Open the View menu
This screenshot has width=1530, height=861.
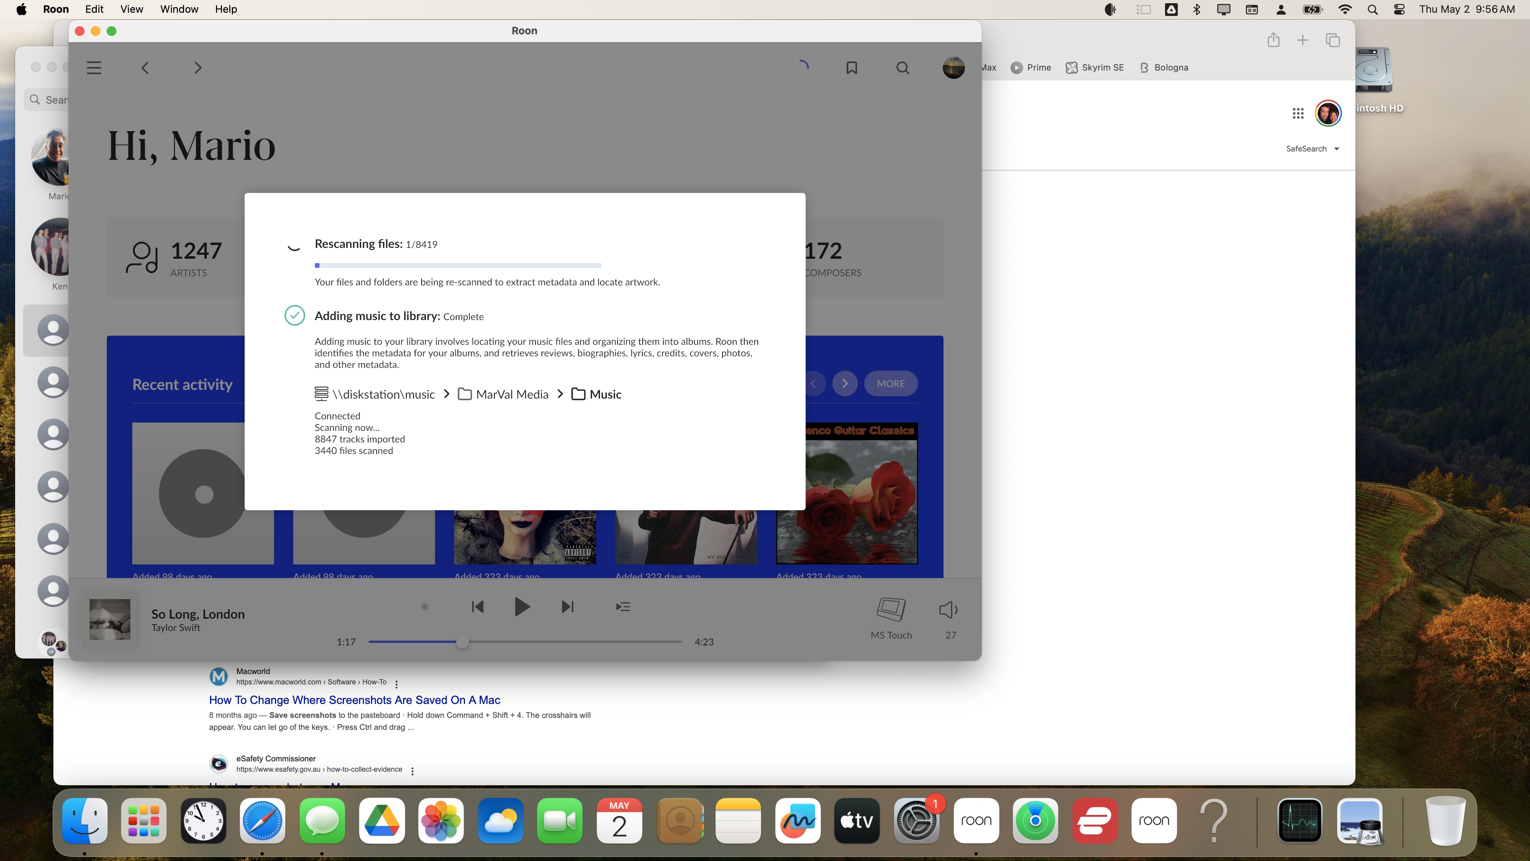[131, 9]
